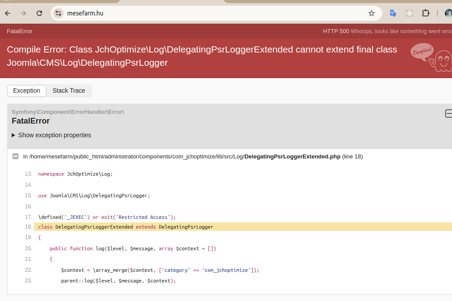Reload the mesefarm.hu page
The width and height of the screenshot is (452, 301).
coord(39,13)
